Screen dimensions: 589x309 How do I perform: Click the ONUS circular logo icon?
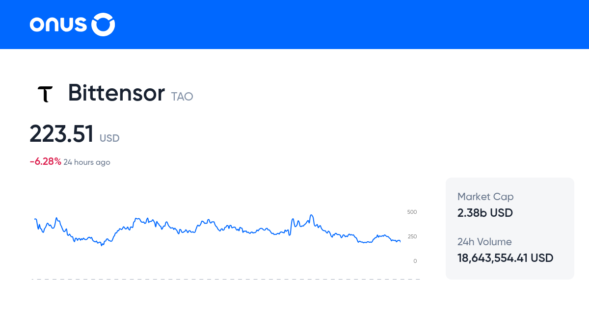(x=103, y=24)
